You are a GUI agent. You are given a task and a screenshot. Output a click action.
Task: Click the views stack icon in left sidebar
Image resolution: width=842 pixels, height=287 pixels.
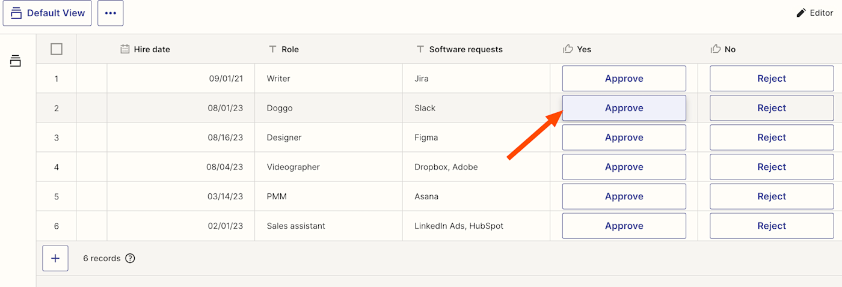coord(16,61)
